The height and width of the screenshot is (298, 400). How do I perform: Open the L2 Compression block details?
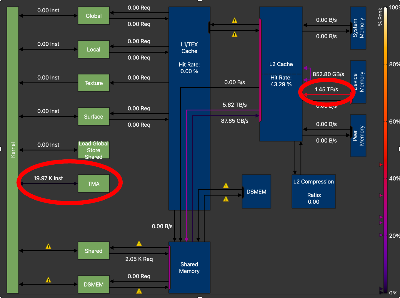click(314, 191)
